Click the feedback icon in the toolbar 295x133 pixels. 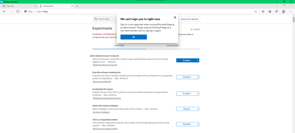click(x=277, y=12)
